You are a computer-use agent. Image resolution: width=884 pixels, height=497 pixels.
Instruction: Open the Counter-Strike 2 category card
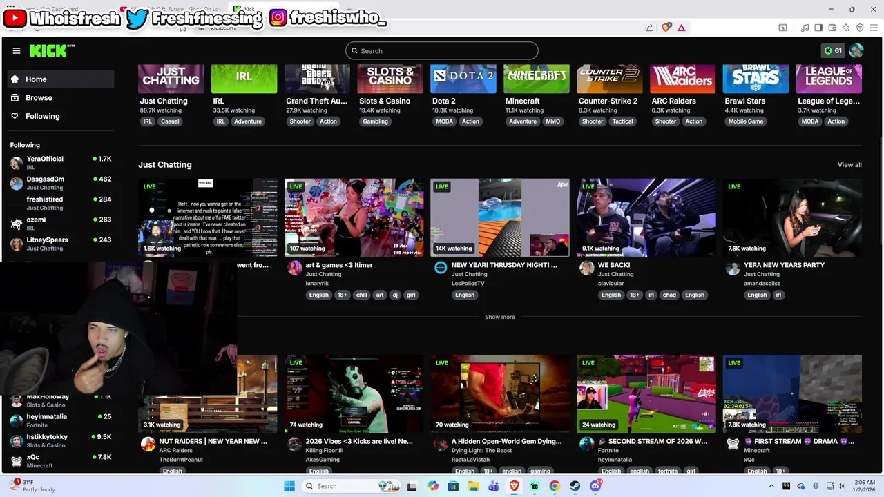point(610,79)
